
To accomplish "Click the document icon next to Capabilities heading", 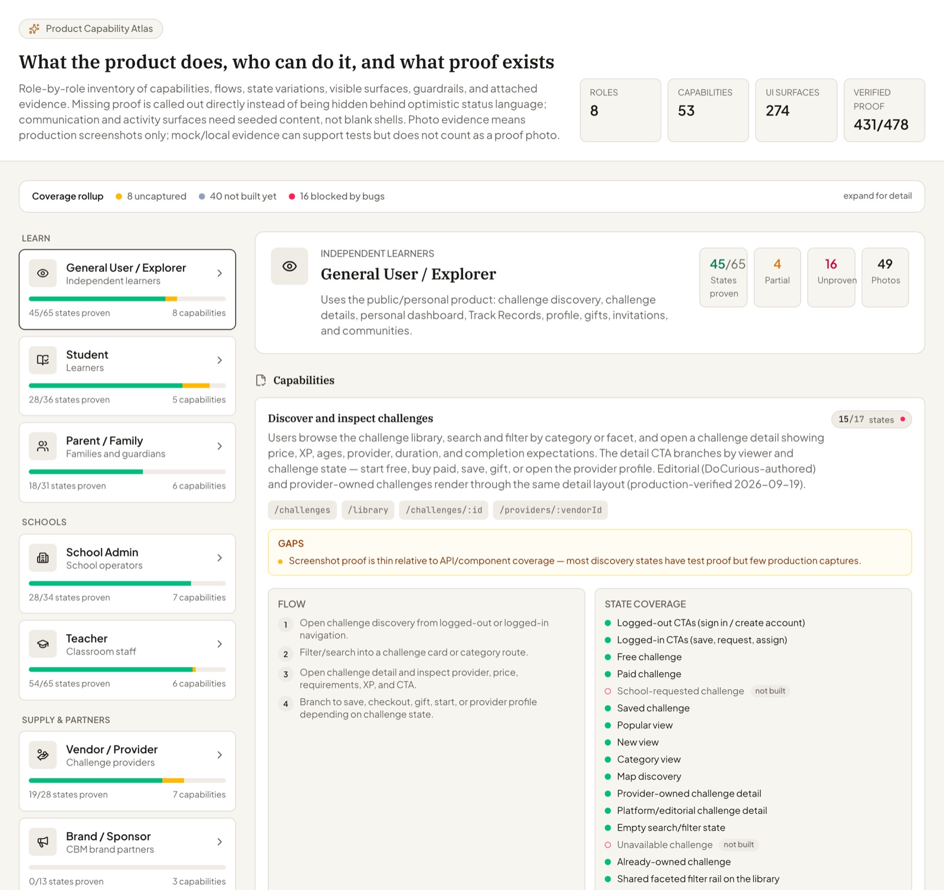I will tap(261, 380).
